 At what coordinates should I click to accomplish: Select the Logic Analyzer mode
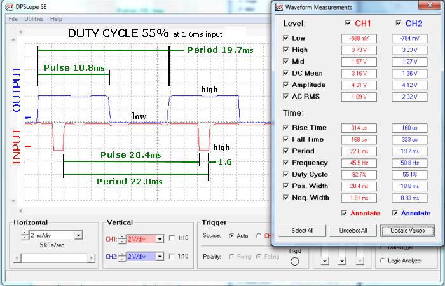pyautogui.click(x=382, y=260)
